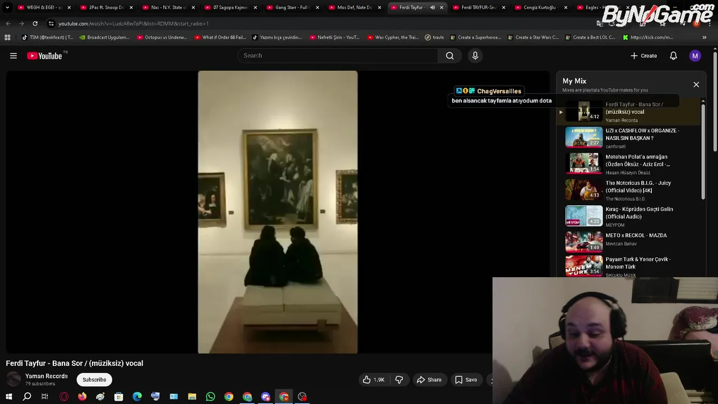Open What if Order 66 Fail... bookmark
This screenshot has width=718, height=404.
220,38
